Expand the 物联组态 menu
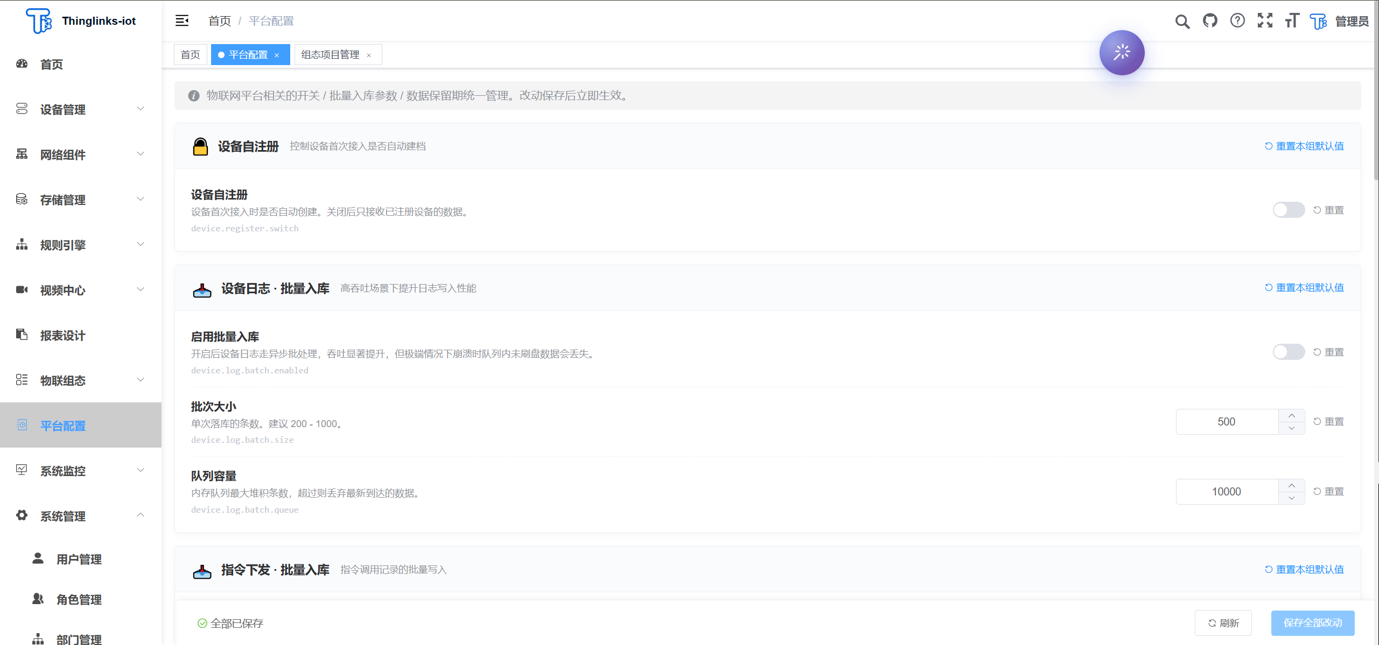1379x645 pixels. 81,381
